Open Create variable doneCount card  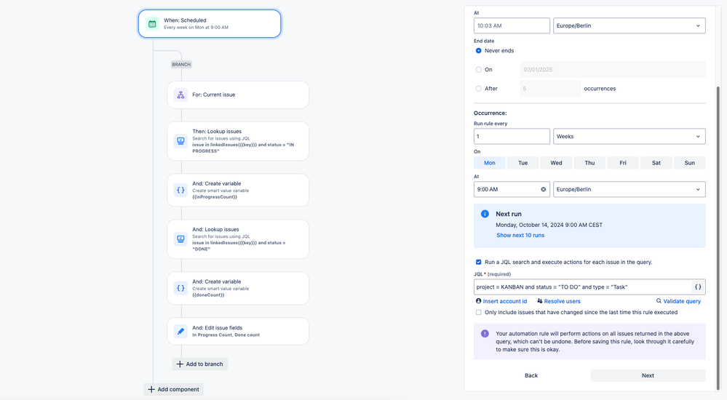[238, 288]
